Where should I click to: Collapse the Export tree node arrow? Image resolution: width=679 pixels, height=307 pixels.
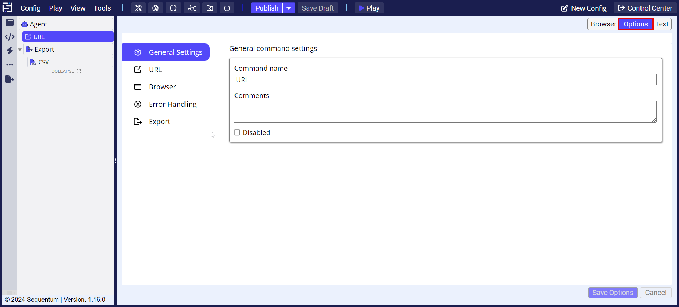[x=20, y=49]
